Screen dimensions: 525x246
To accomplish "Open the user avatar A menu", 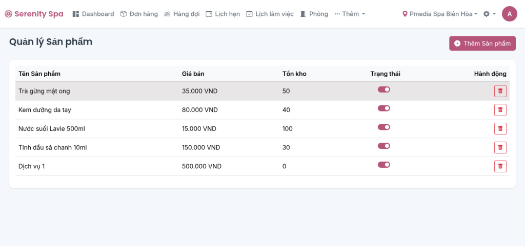I will coord(509,14).
